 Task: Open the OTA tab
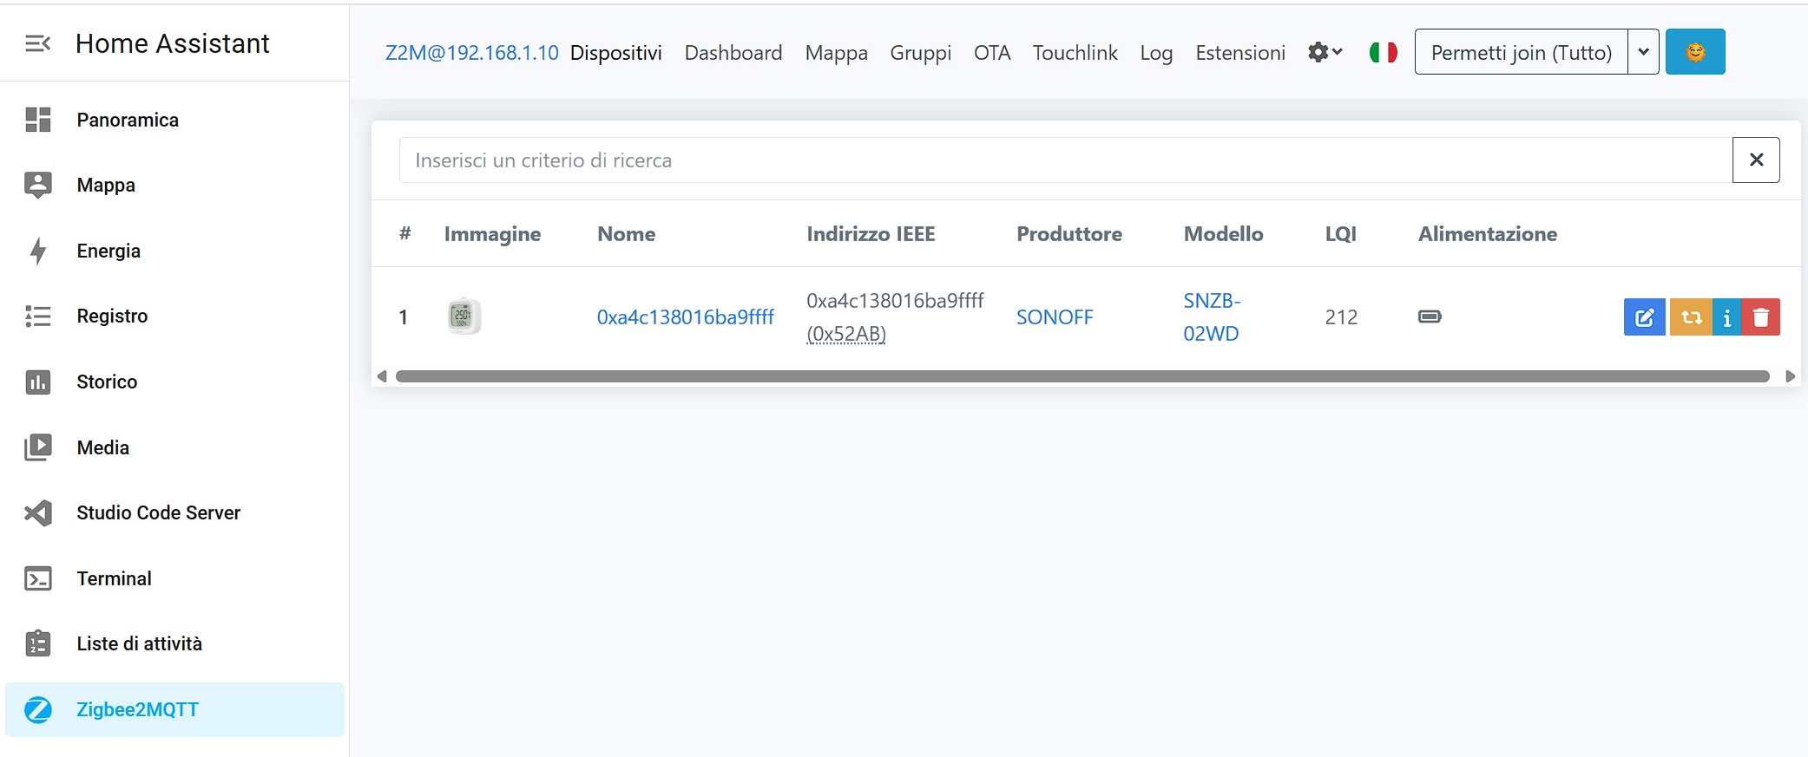[992, 53]
